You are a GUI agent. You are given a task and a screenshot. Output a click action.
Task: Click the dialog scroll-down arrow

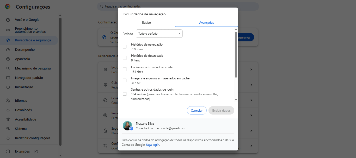(x=236, y=100)
